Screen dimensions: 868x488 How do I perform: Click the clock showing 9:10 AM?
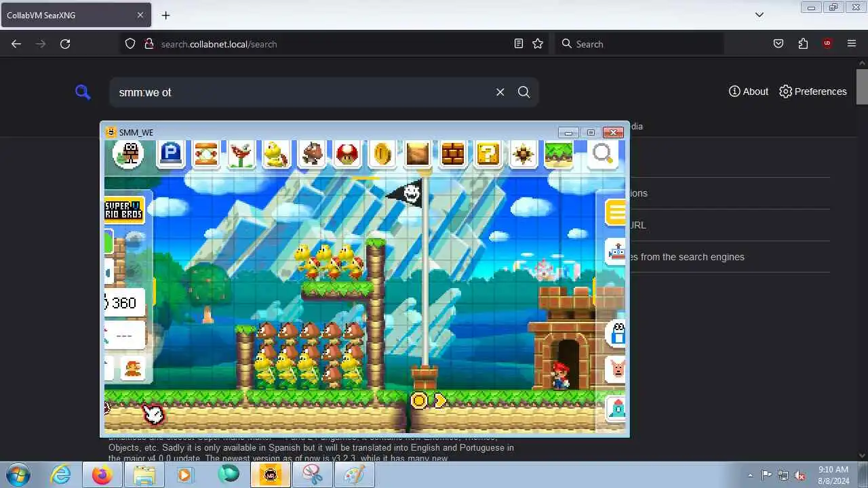pos(833,475)
